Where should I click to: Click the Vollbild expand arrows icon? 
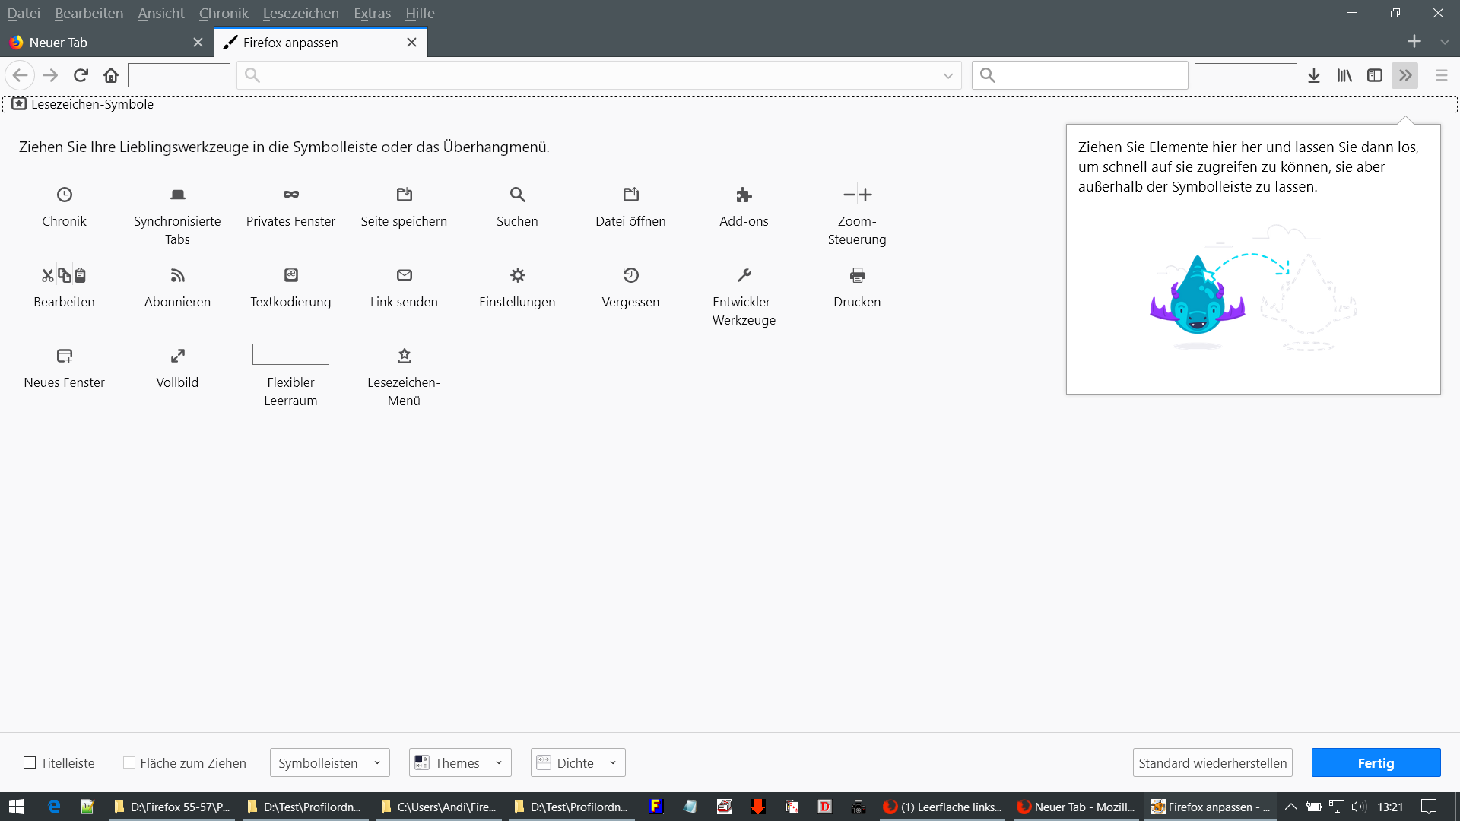tap(177, 356)
